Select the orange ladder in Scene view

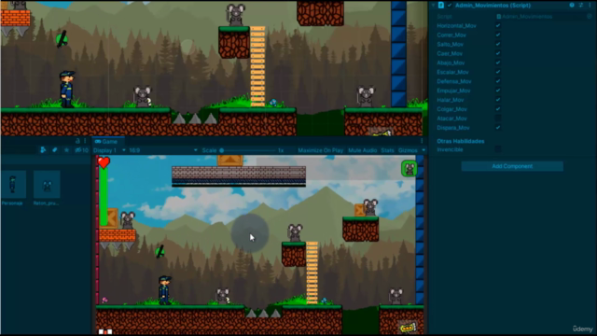(257, 66)
